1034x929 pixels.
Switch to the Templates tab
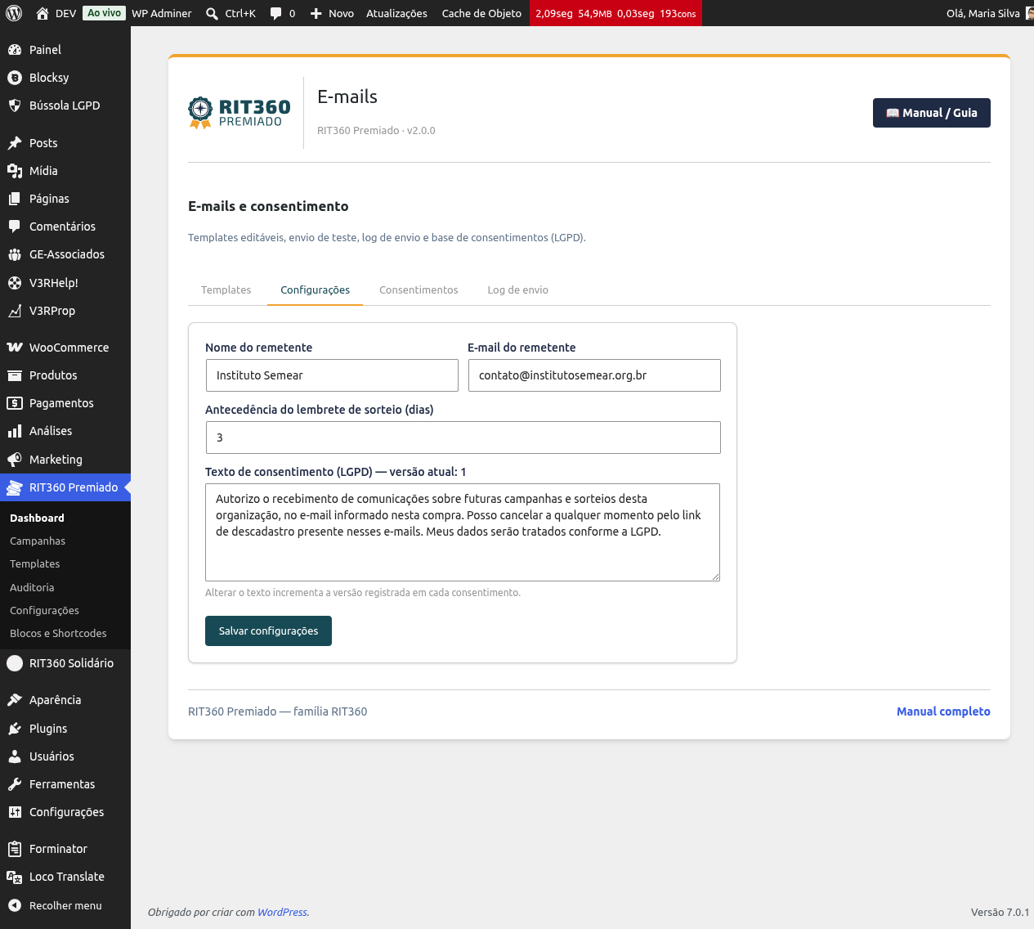click(226, 290)
